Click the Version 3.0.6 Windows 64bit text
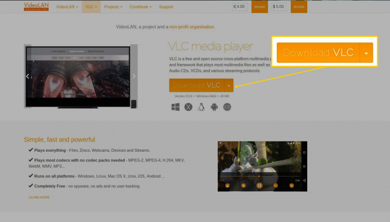 (x=202, y=96)
